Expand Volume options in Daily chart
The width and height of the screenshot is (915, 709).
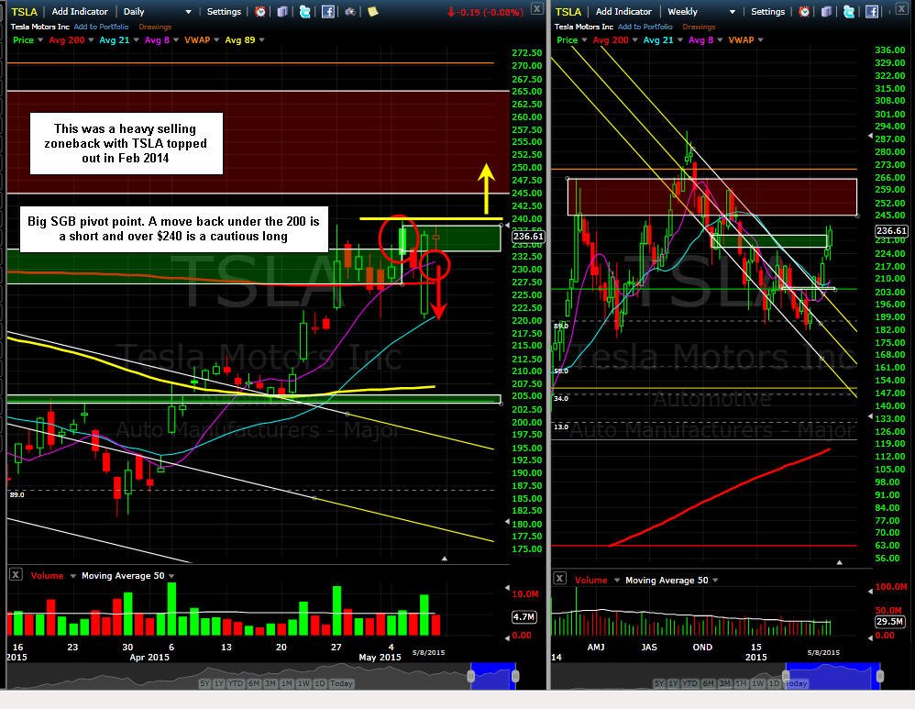coord(73,576)
